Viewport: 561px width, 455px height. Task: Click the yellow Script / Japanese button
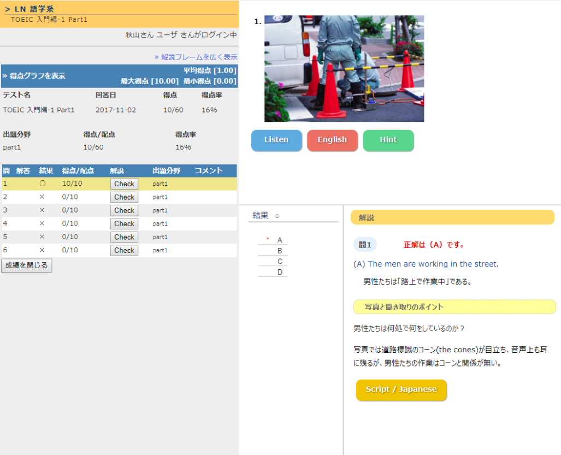click(401, 389)
